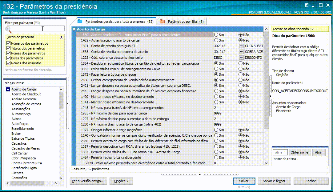Select Não for 2421 Lançar despesa cobrança DESC

tap(240, 85)
